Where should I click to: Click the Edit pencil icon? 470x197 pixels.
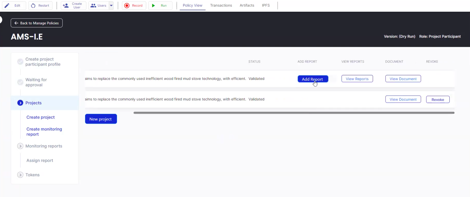pyautogui.click(x=7, y=5)
